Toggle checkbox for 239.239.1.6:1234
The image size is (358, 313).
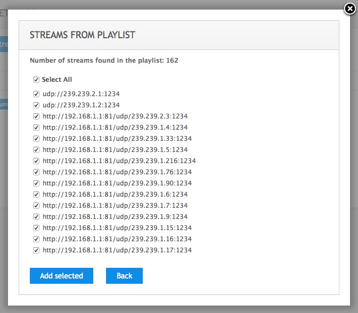point(36,194)
